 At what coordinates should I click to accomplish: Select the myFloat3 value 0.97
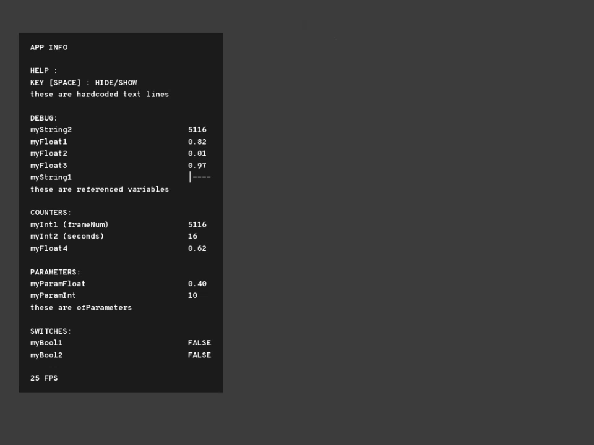pos(197,166)
